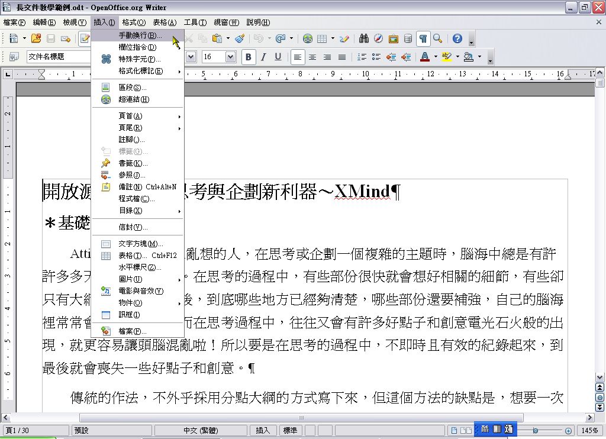Open the Gallery icon
606x439 pixels.
(x=394, y=38)
